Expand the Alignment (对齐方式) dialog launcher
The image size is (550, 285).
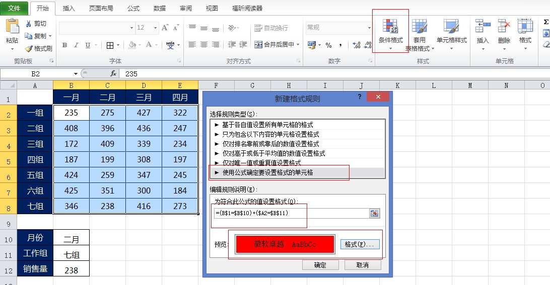[x=299, y=61]
